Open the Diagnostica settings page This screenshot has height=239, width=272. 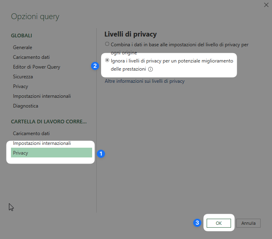tap(26, 106)
